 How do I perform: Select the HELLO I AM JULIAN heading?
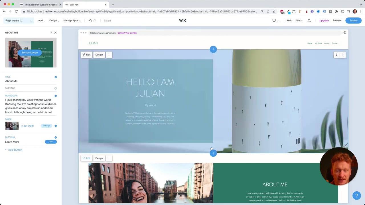tap(150, 88)
